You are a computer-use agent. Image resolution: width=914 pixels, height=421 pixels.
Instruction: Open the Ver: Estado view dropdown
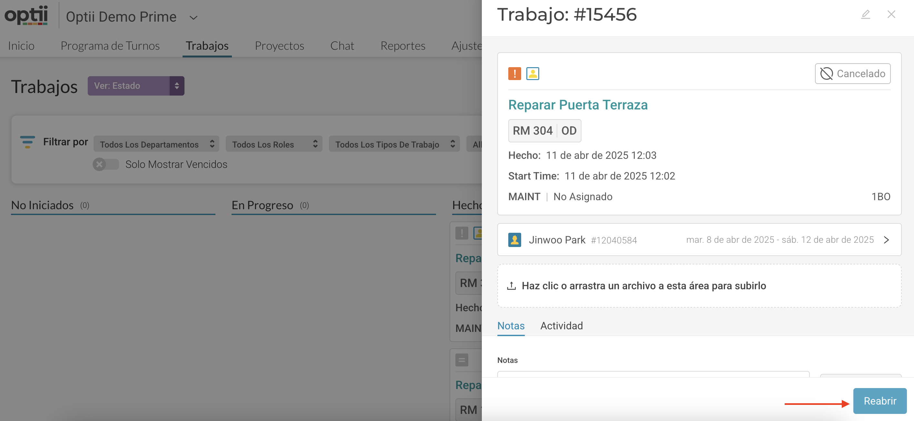(x=136, y=86)
